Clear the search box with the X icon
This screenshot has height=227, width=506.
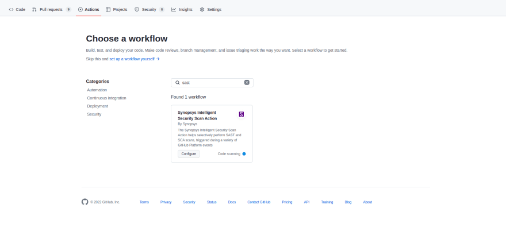[247, 83]
